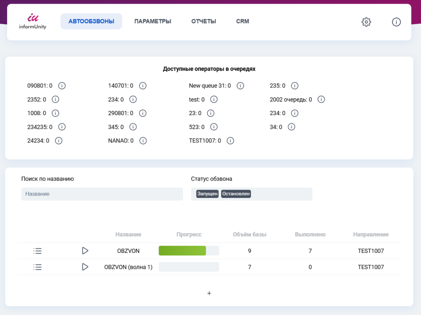Open the ОТЧЕТЫ section
This screenshot has width=421, height=315.
pyautogui.click(x=203, y=21)
